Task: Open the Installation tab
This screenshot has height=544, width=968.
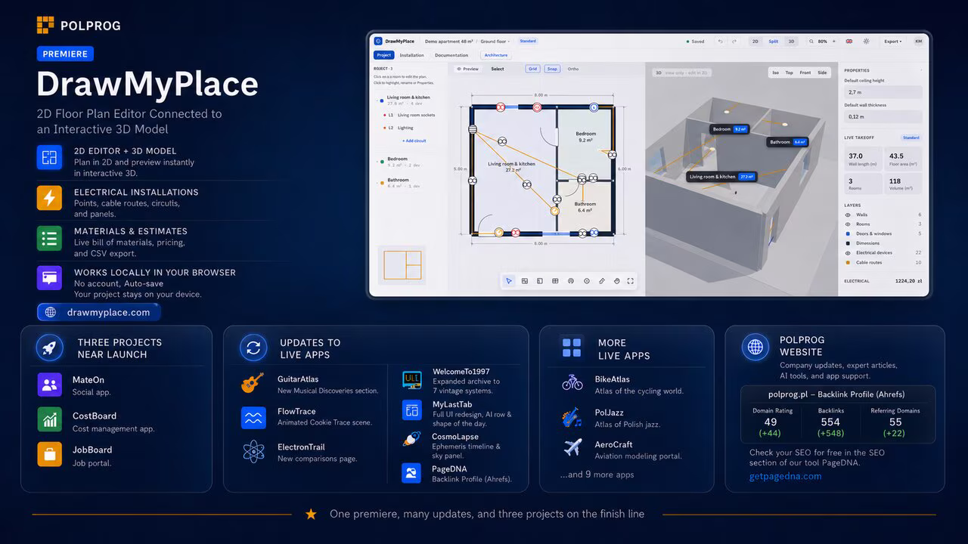Action: click(412, 55)
